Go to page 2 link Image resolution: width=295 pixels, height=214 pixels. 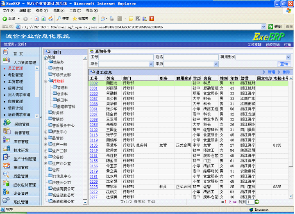230,202
